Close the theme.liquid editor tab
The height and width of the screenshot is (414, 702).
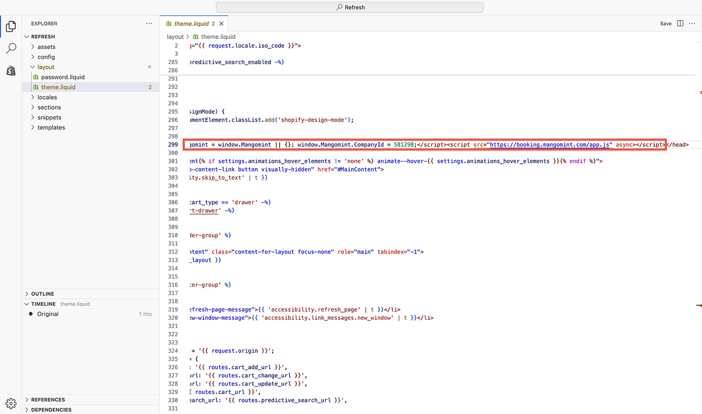(221, 24)
